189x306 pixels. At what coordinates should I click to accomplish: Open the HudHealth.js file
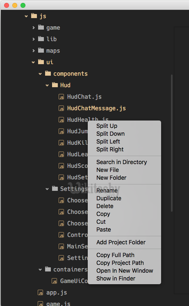(x=88, y=119)
